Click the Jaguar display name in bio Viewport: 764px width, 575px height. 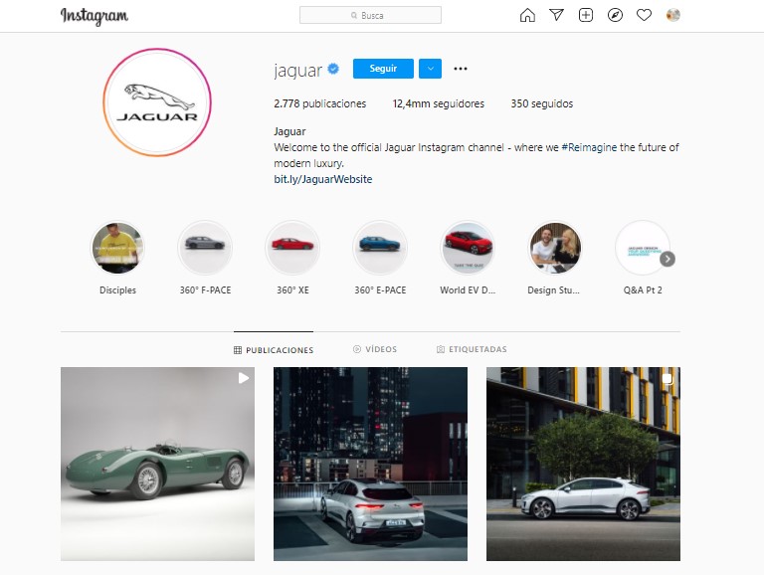coord(289,131)
